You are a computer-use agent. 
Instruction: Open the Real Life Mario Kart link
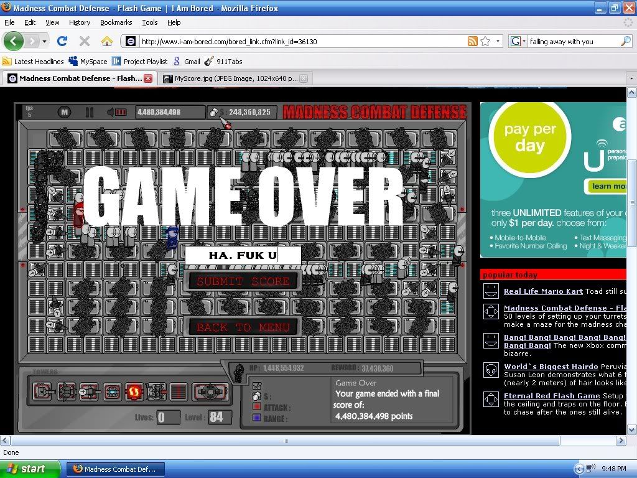tap(543, 291)
